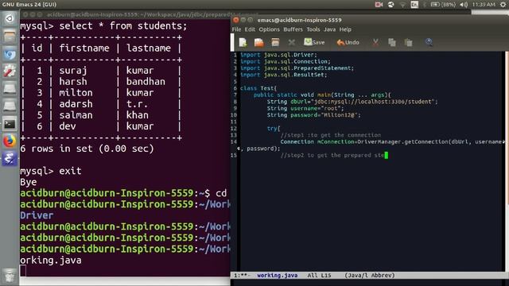Click the All L15 position indicator
Viewport: 509px width, 286px height.
[319, 276]
